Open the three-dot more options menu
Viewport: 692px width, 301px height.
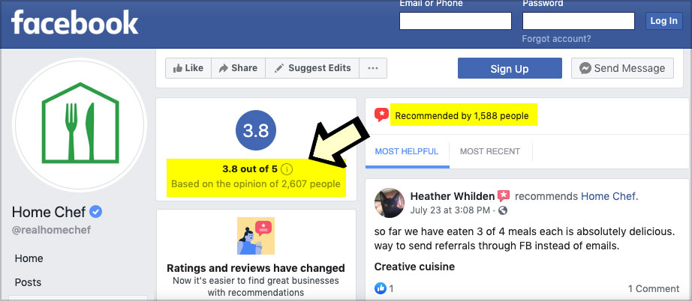pyautogui.click(x=373, y=68)
